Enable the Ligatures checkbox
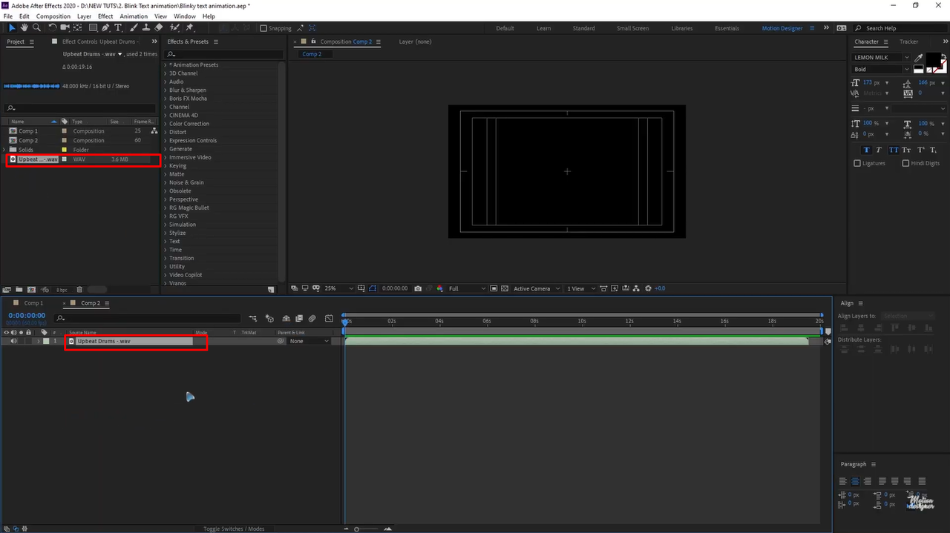Screen dimensions: 950x533 tap(857, 163)
